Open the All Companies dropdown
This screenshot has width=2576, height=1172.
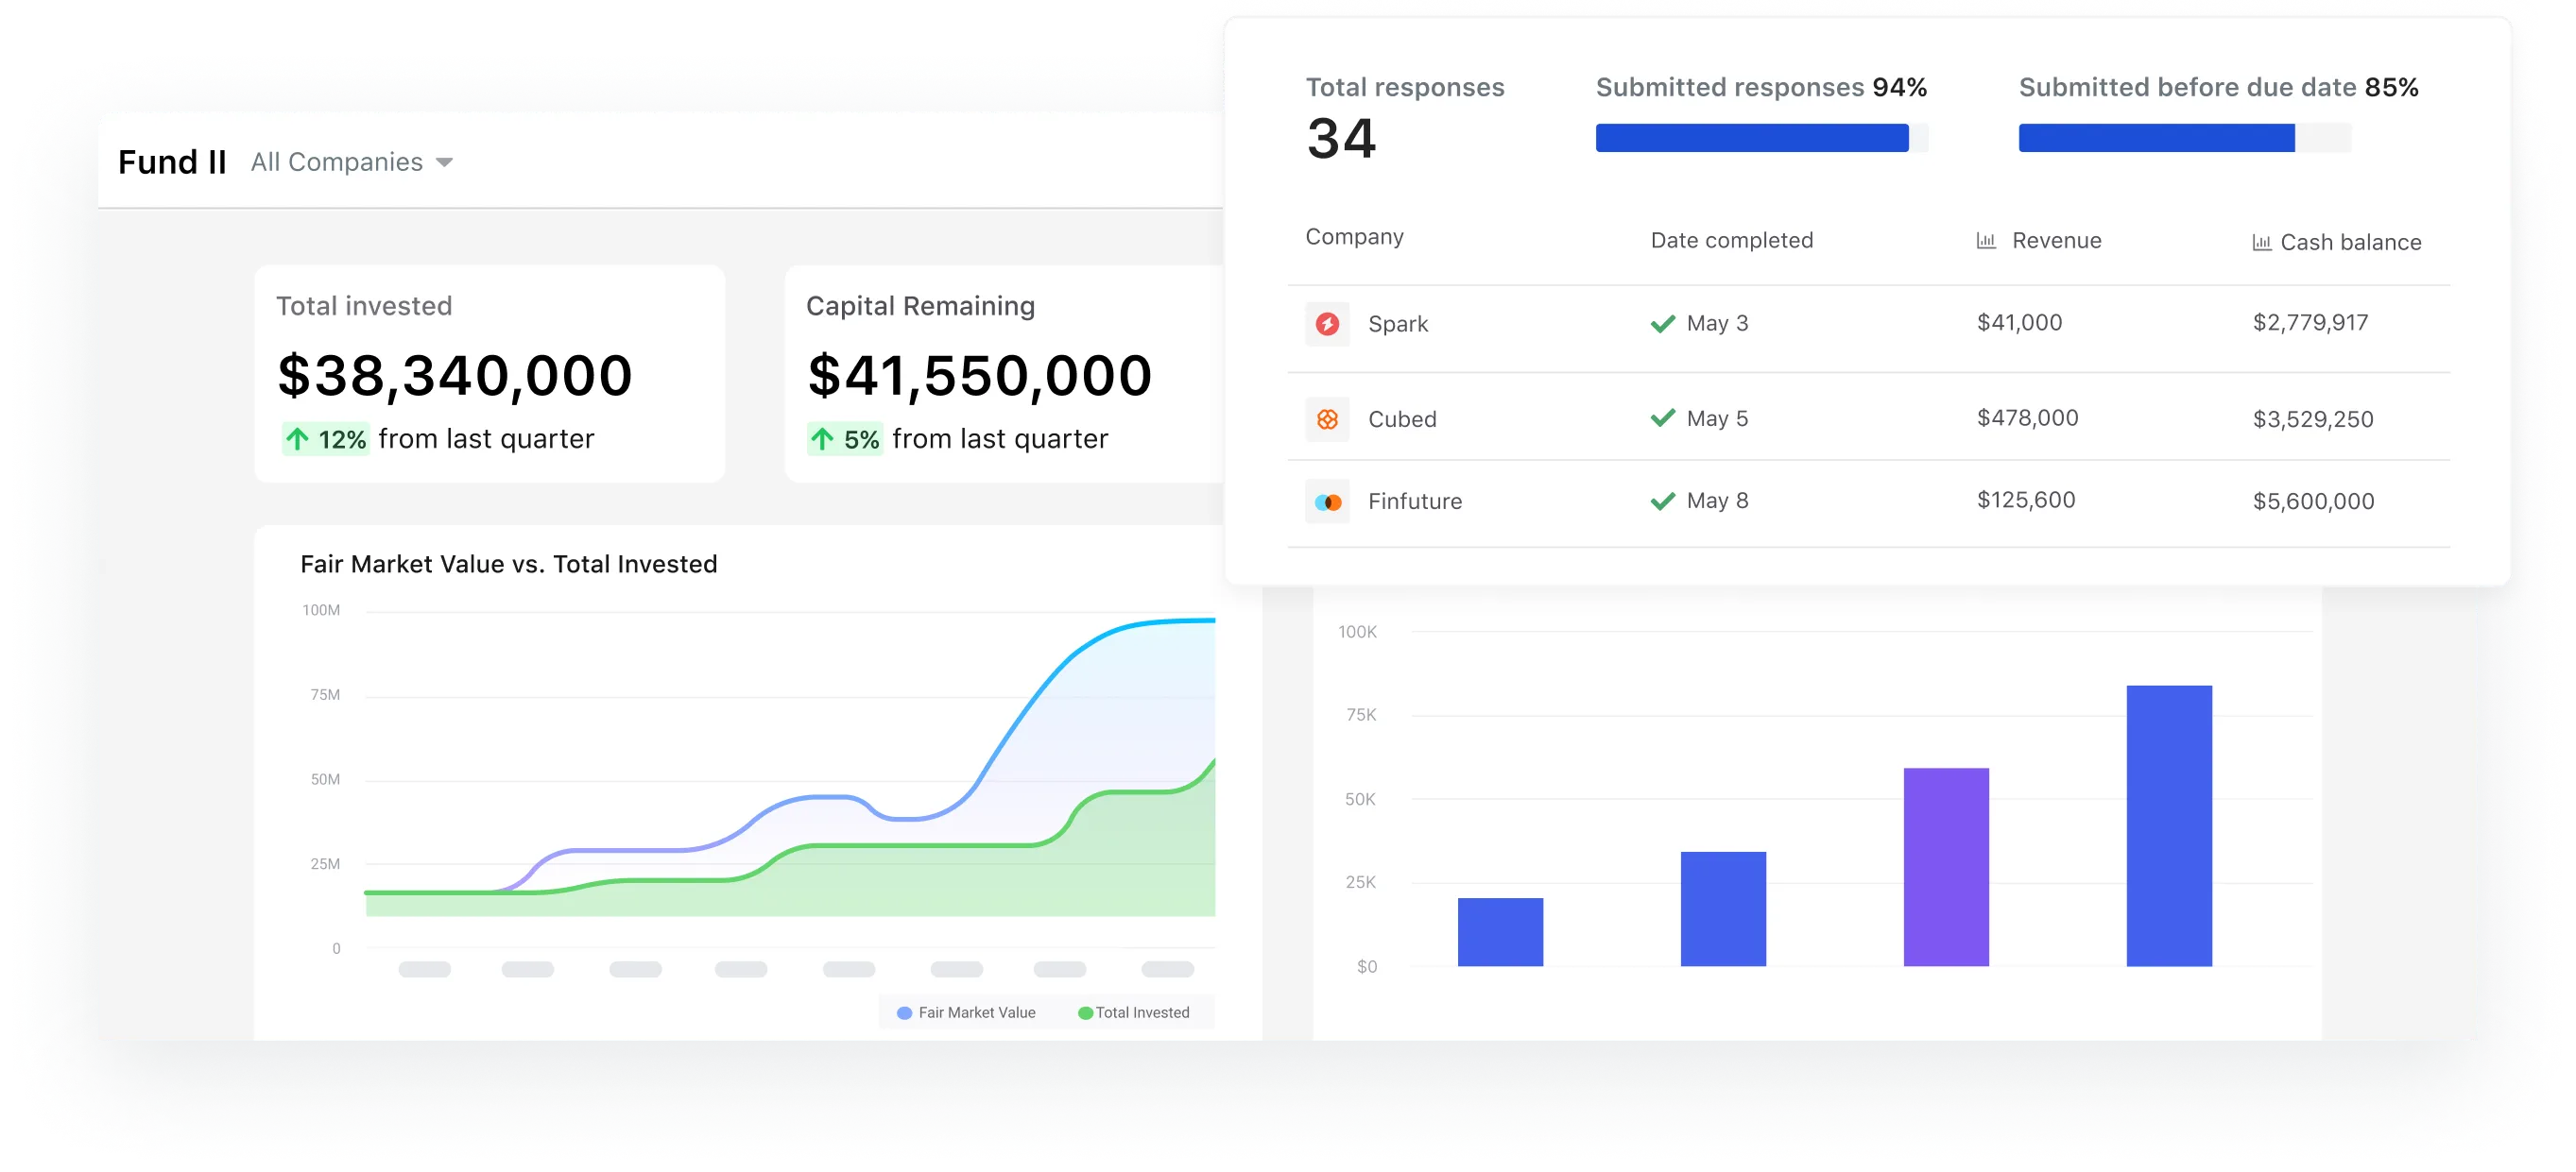coord(352,161)
